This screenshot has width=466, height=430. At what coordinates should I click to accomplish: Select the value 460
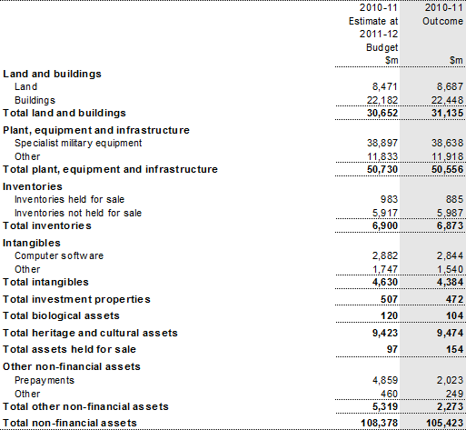pyautogui.click(x=389, y=394)
